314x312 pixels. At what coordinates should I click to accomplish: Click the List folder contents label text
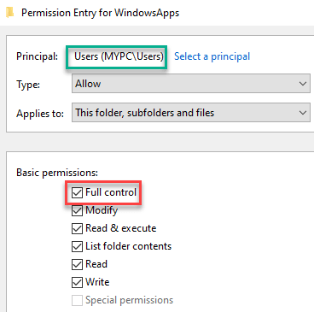129,246
